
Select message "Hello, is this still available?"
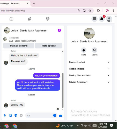click(24, 55)
